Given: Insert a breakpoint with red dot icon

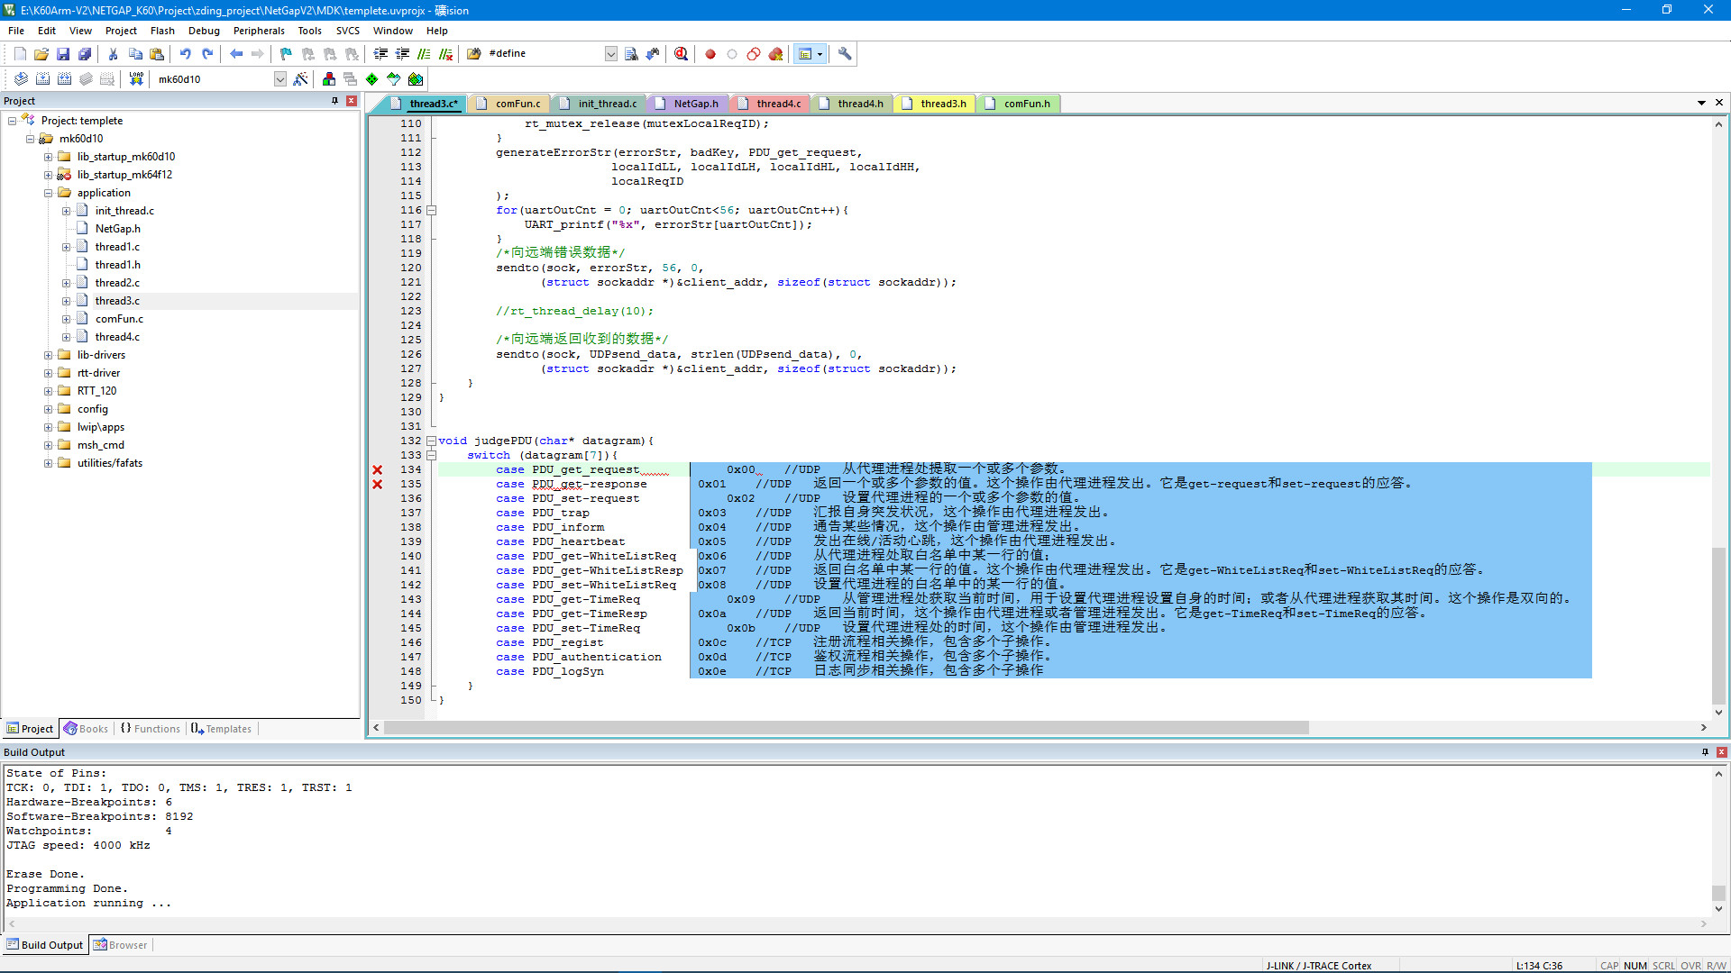Looking at the screenshot, I should 710,54.
